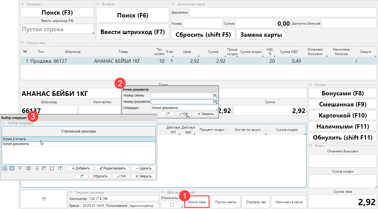The image size is (378, 209).
Task: Open the filter icon in operation dialog
Action: coord(20,168)
